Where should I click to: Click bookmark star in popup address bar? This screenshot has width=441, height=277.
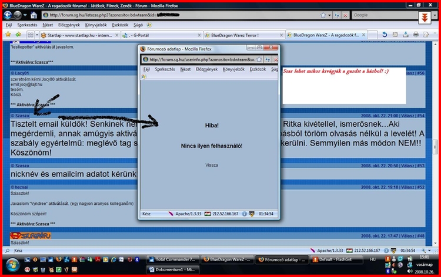pos(258,59)
